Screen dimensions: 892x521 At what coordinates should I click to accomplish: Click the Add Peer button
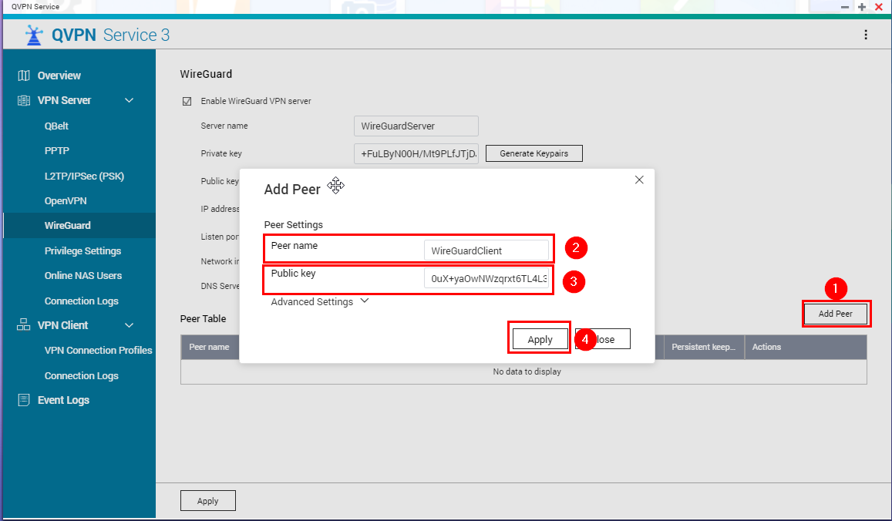point(836,314)
